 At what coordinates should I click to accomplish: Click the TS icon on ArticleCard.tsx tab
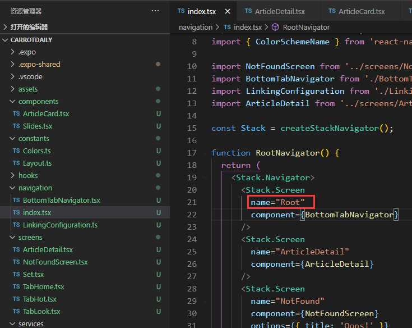click(332, 11)
